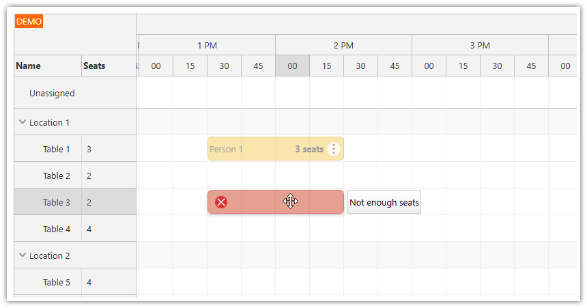Image resolution: width=587 pixels, height=308 pixels.
Task: Open the Person 1 reservation options menu
Action: [x=333, y=149]
